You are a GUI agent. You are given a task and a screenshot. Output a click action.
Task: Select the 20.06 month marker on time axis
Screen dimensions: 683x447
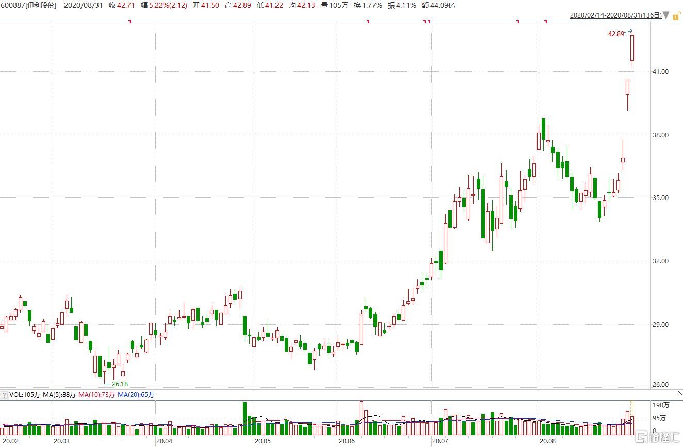tap(347, 442)
